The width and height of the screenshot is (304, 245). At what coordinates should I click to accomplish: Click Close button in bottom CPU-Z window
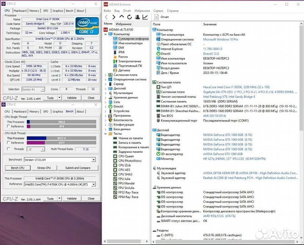[x=91, y=198]
